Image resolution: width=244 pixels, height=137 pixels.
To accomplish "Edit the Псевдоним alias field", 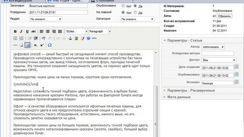I will (58, 12).
